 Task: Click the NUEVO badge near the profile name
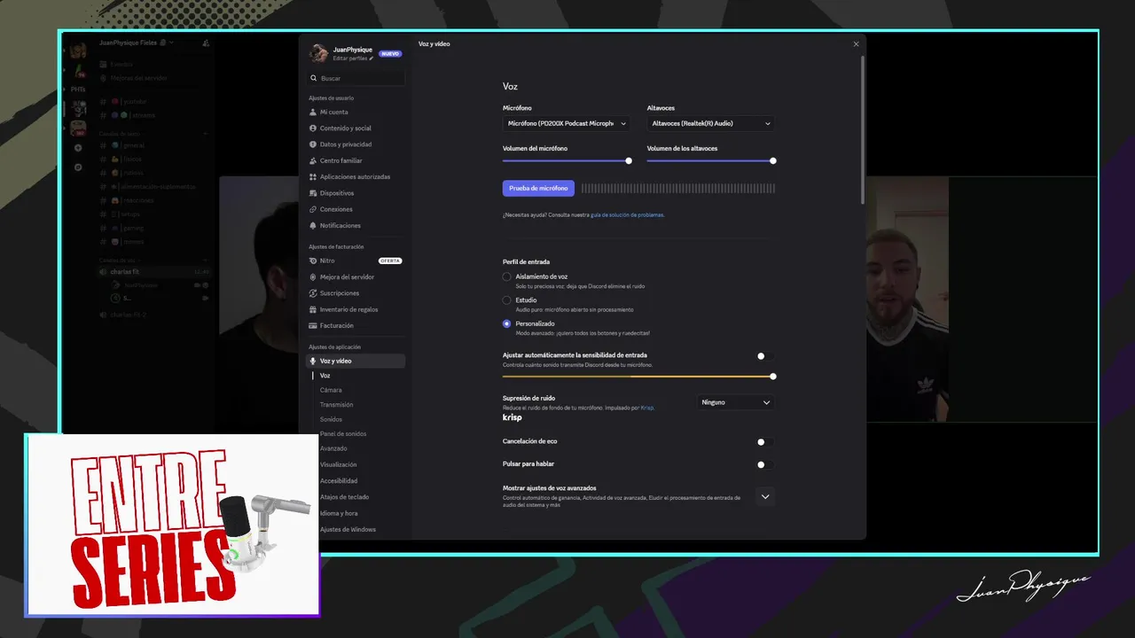390,53
